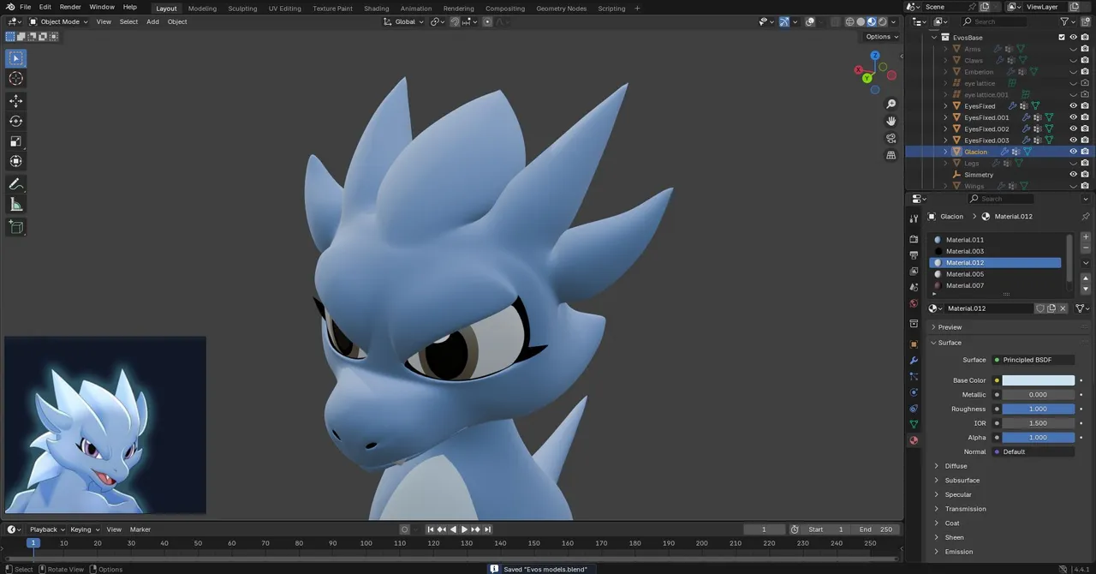Open the Tool properties tab
This screenshot has width=1096, height=574.
click(x=914, y=218)
